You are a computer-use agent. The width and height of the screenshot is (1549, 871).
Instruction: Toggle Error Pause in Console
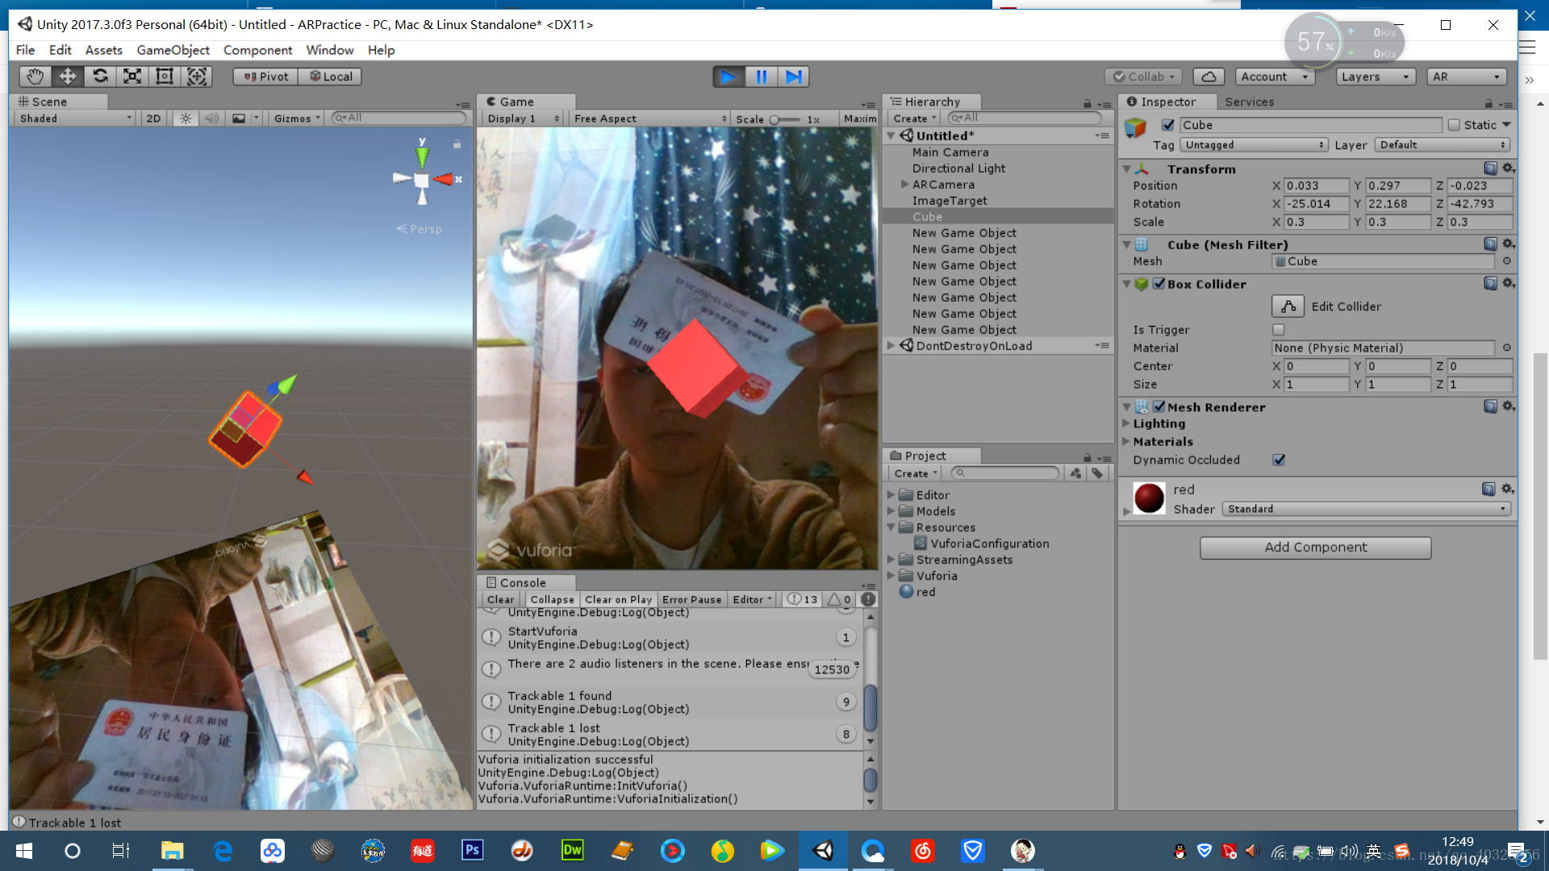point(691,599)
